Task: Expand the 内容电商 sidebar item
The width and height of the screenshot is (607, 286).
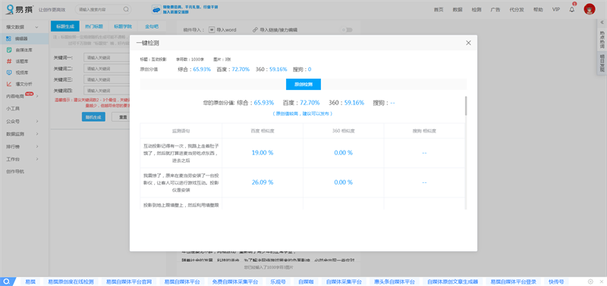Action: (37, 97)
